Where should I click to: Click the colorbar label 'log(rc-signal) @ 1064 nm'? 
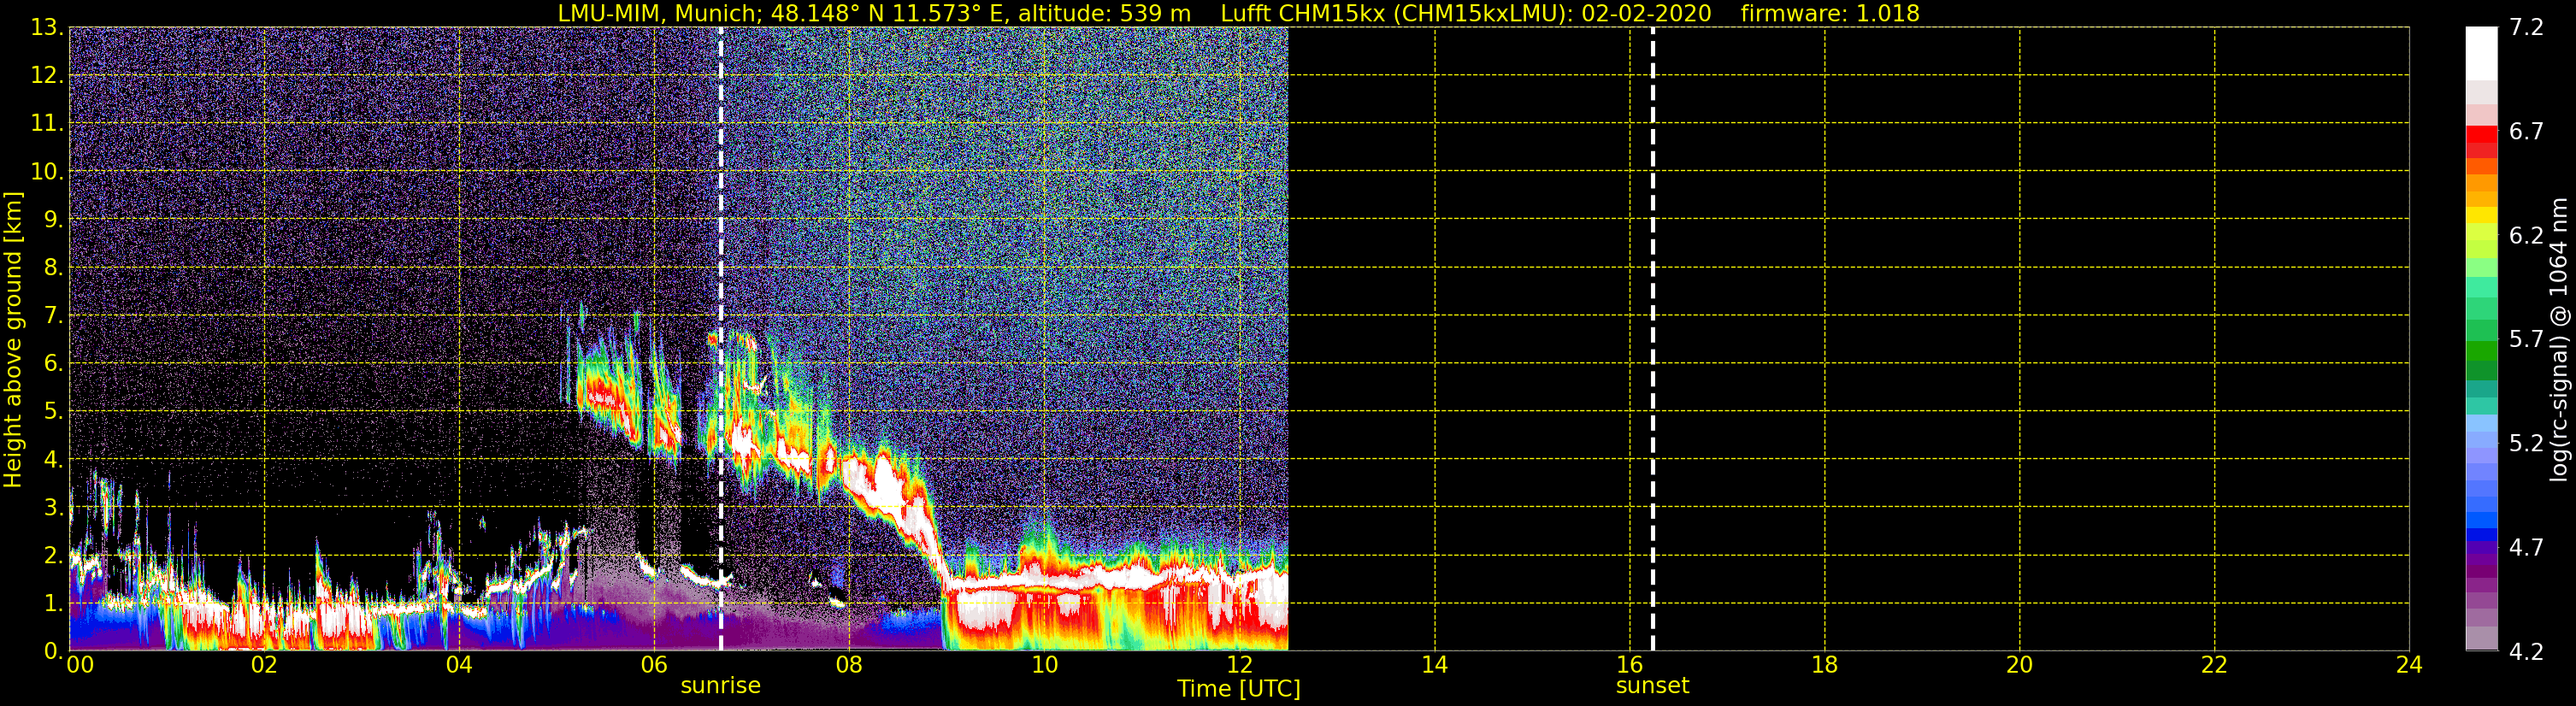pos(2558,339)
